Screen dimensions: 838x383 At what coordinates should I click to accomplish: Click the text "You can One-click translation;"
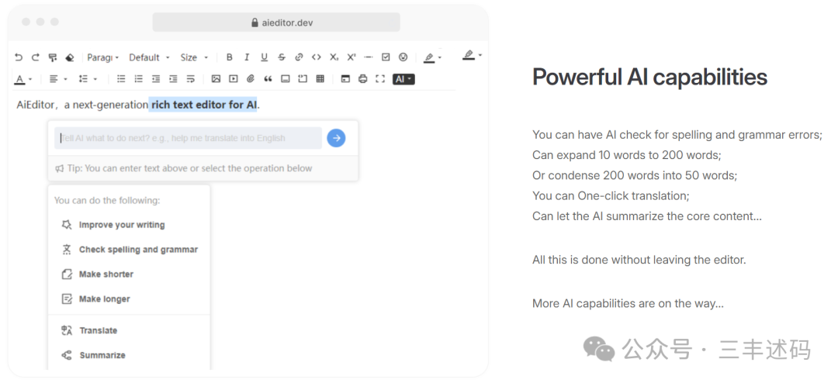[611, 196]
